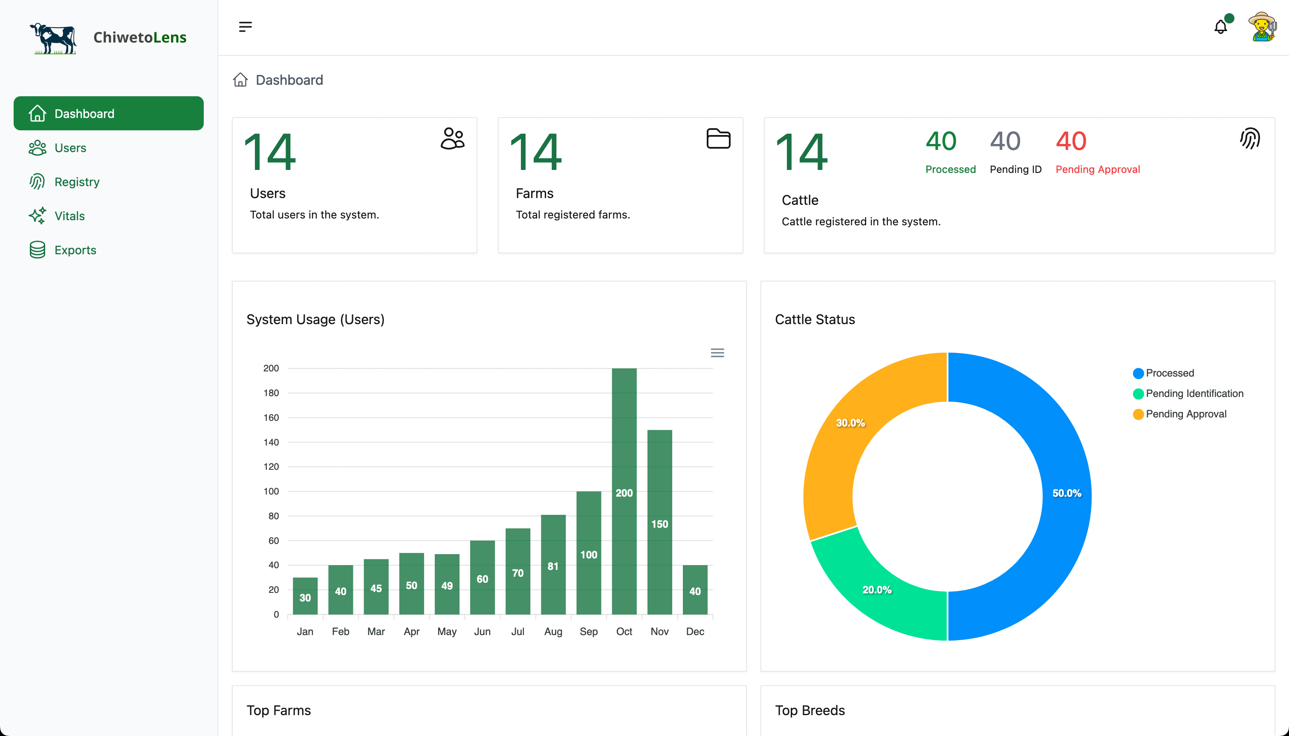Open the notifications bell
Image resolution: width=1289 pixels, height=736 pixels.
[1221, 27]
